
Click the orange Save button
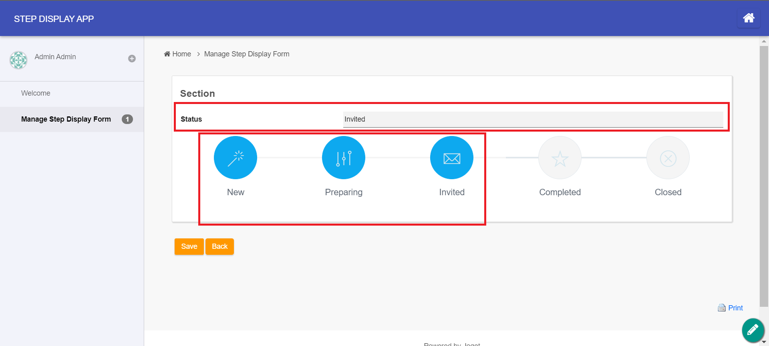tap(189, 246)
